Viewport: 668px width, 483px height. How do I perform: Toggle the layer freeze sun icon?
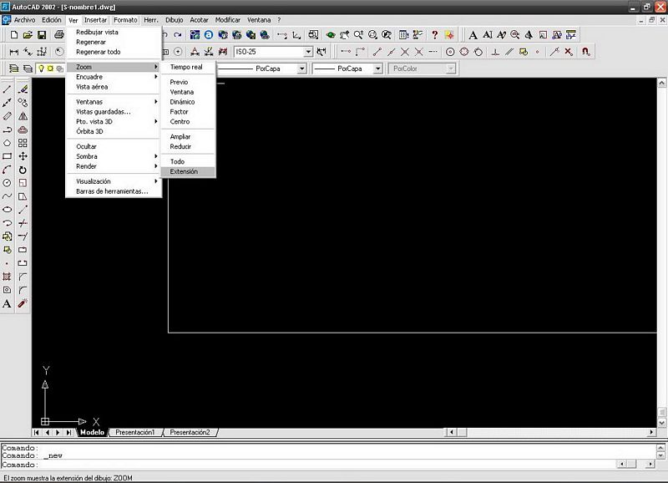50,69
